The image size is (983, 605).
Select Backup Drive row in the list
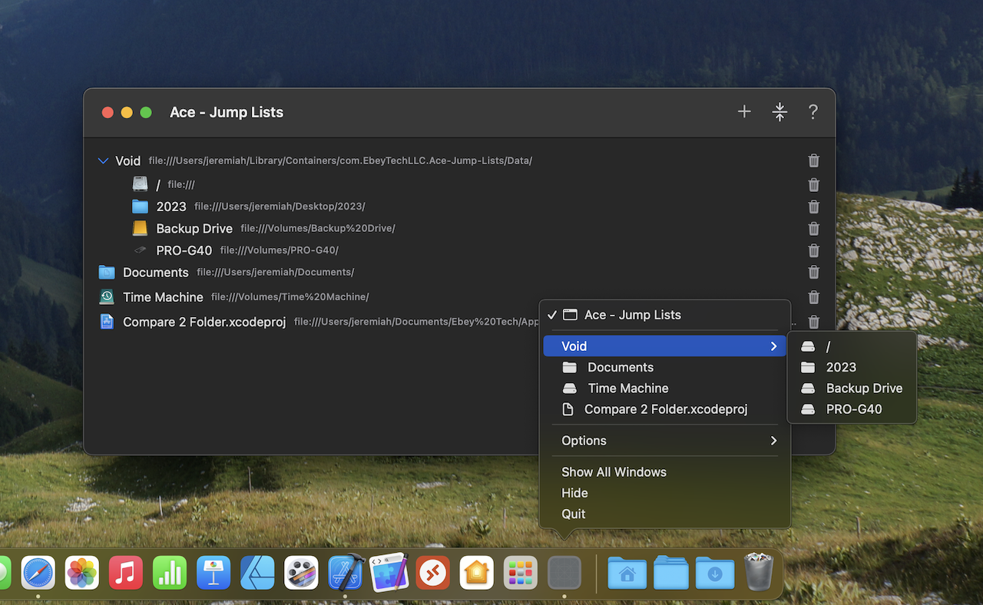pyautogui.click(x=459, y=228)
